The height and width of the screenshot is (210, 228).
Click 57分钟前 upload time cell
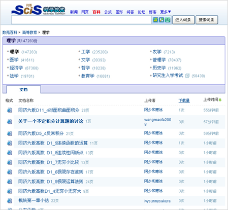[x=211, y=122]
